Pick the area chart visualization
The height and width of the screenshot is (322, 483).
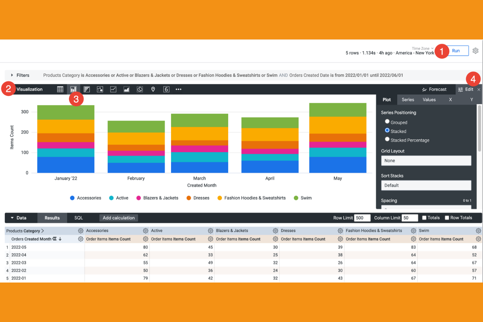click(x=127, y=89)
